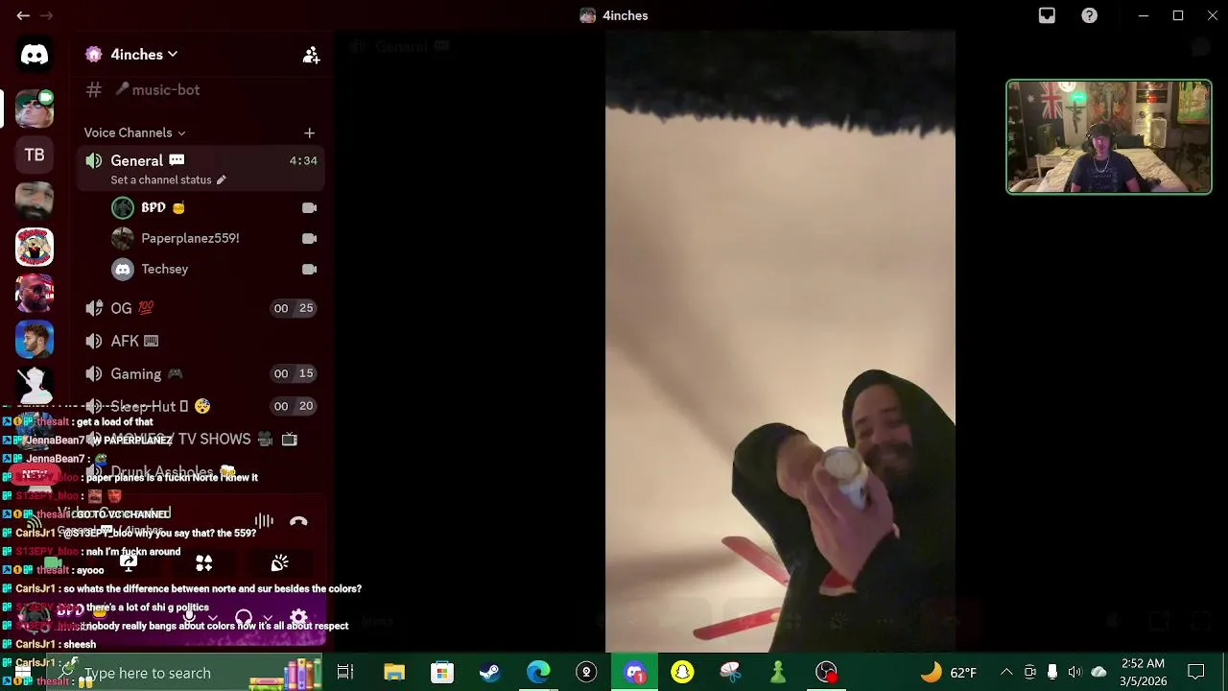
Task: Join the OG voice channel
Action: click(x=201, y=308)
